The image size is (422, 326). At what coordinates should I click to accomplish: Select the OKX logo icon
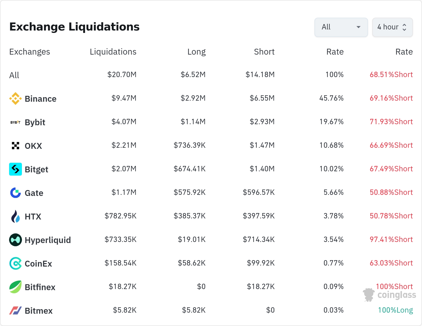16,146
